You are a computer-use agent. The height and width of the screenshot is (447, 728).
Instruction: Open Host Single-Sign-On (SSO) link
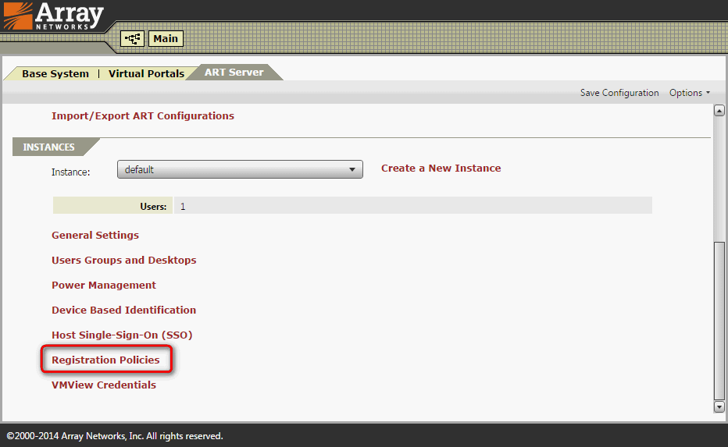(122, 335)
